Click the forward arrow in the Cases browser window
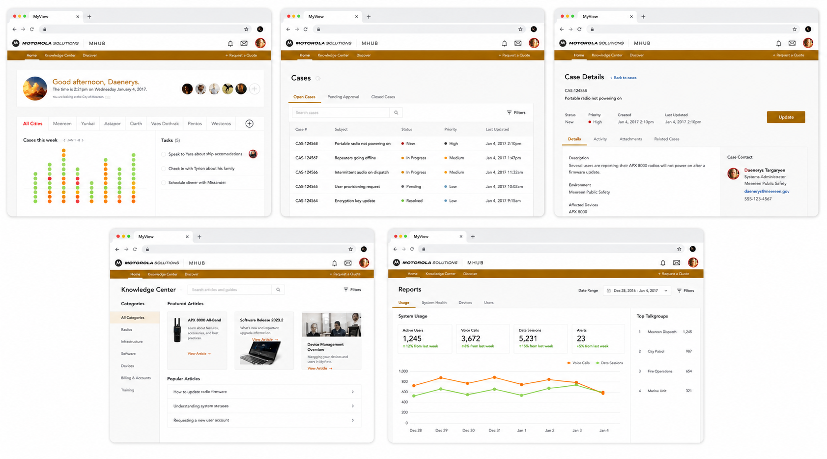The height and width of the screenshot is (459, 827). point(297,29)
